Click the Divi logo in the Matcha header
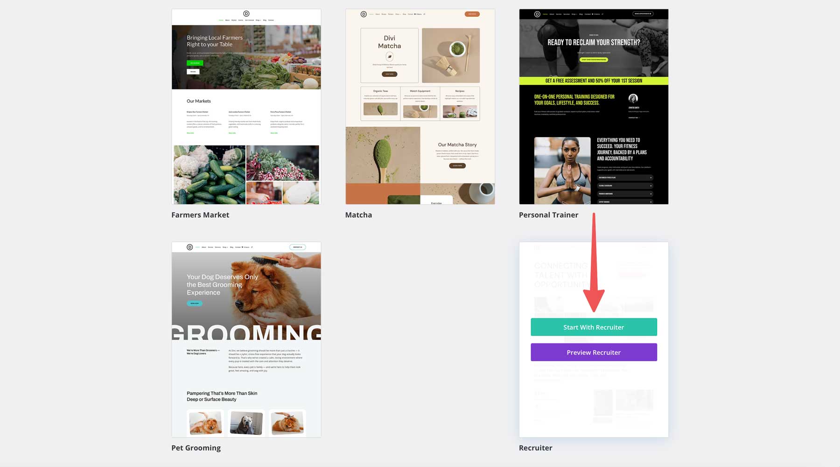 coord(363,14)
